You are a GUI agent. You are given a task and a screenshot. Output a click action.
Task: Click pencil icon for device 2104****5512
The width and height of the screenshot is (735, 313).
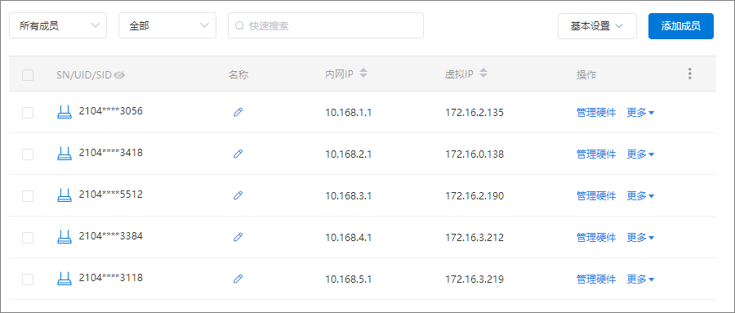(238, 195)
